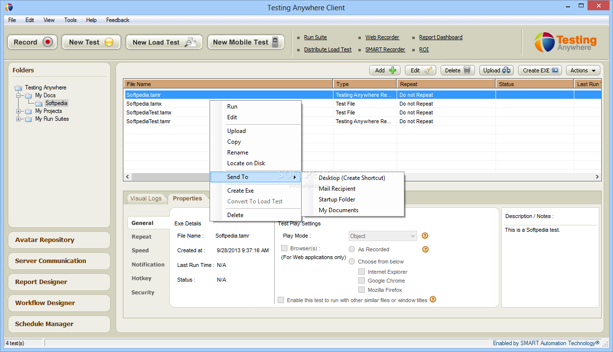Click the New Test sun icon
The width and height of the screenshot is (613, 352).
coord(109,42)
